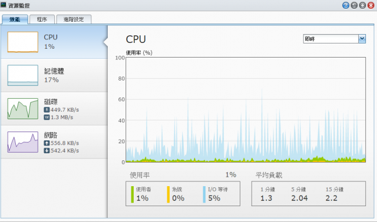Image resolution: width=377 pixels, height=222 pixels.
Task: Click the yellow 系統 color bar
Action: (x=168, y=194)
